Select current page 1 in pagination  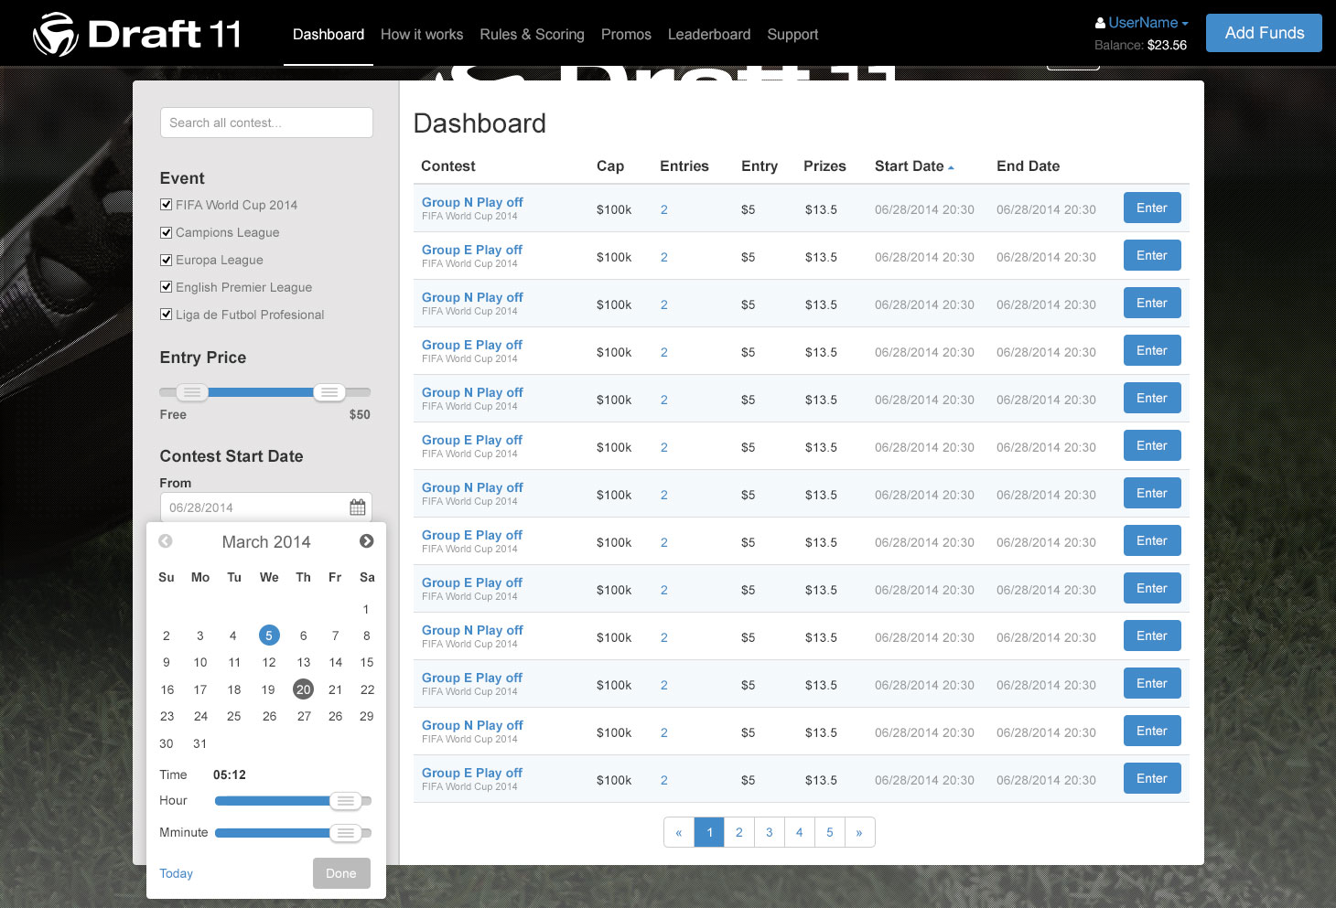(x=709, y=832)
